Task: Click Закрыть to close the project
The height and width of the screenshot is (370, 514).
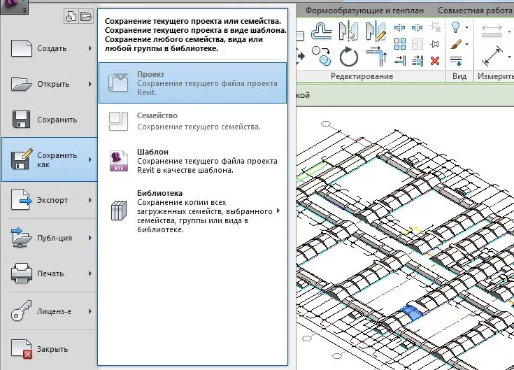Action: tap(49, 349)
